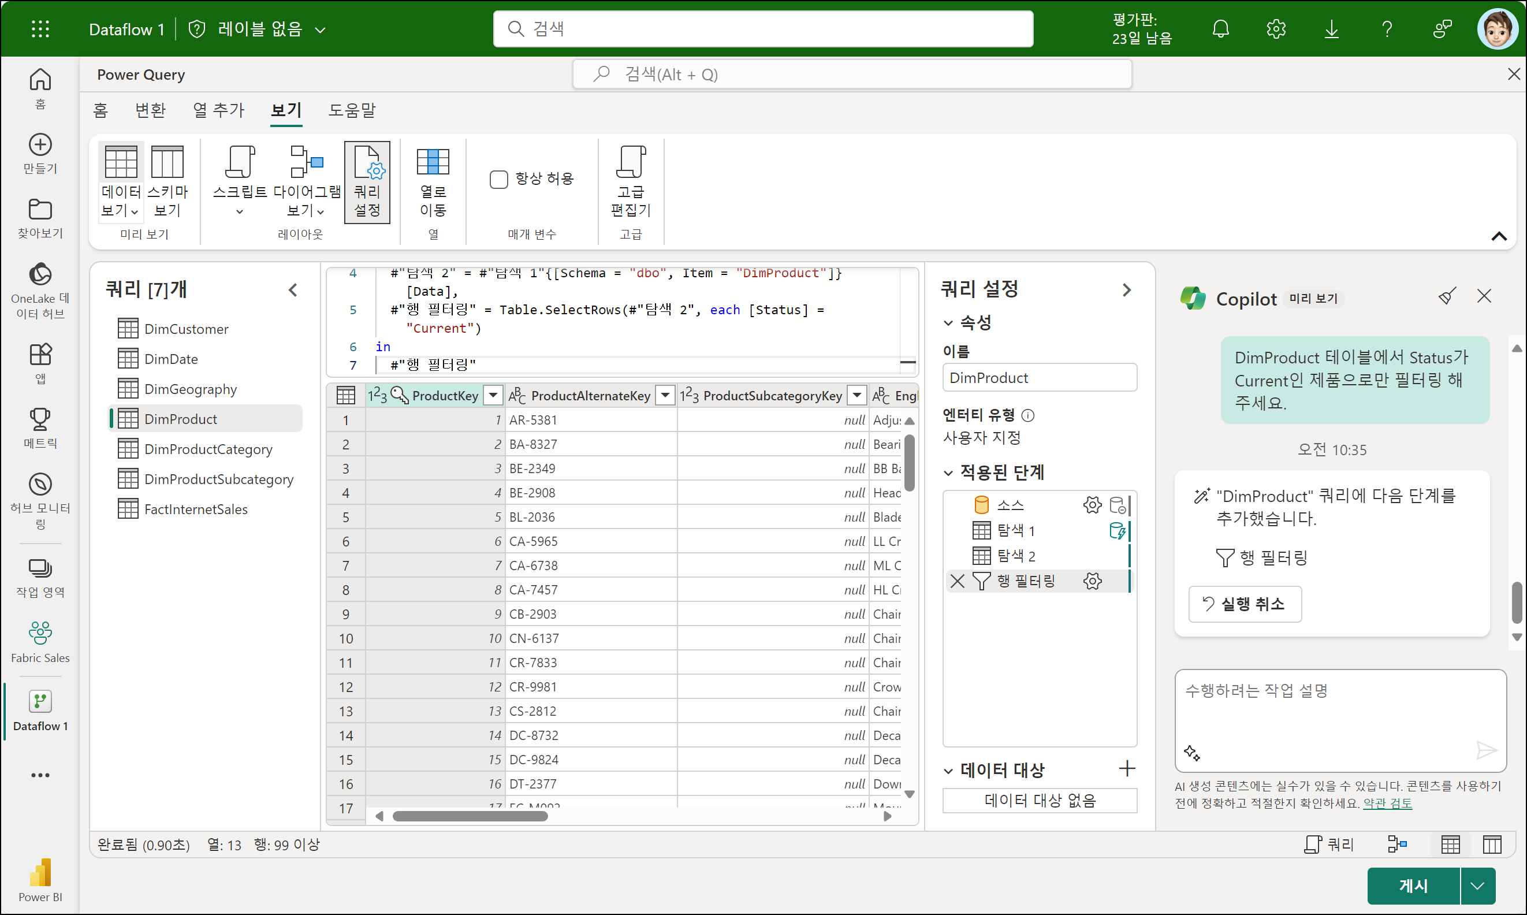
Task: Toggle 쿼리 script view in the status bar
Action: pos(1328,844)
